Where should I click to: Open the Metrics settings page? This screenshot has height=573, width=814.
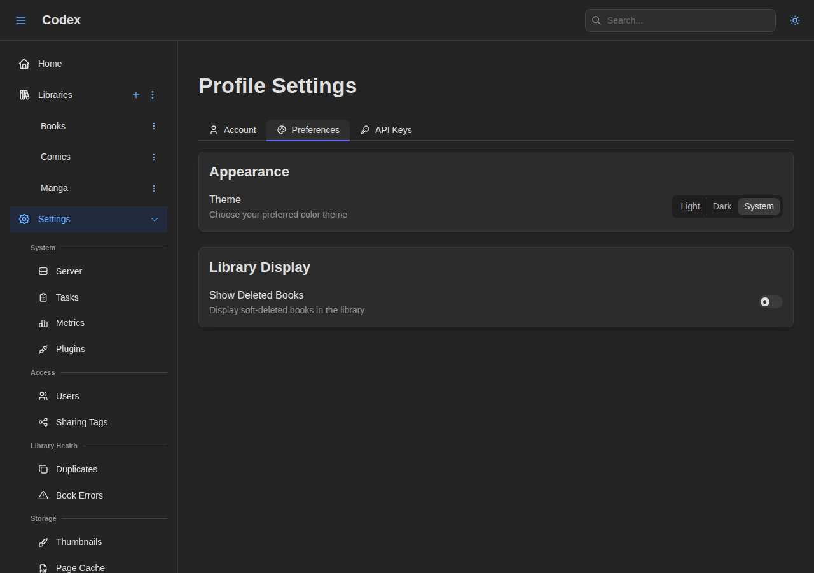click(70, 323)
